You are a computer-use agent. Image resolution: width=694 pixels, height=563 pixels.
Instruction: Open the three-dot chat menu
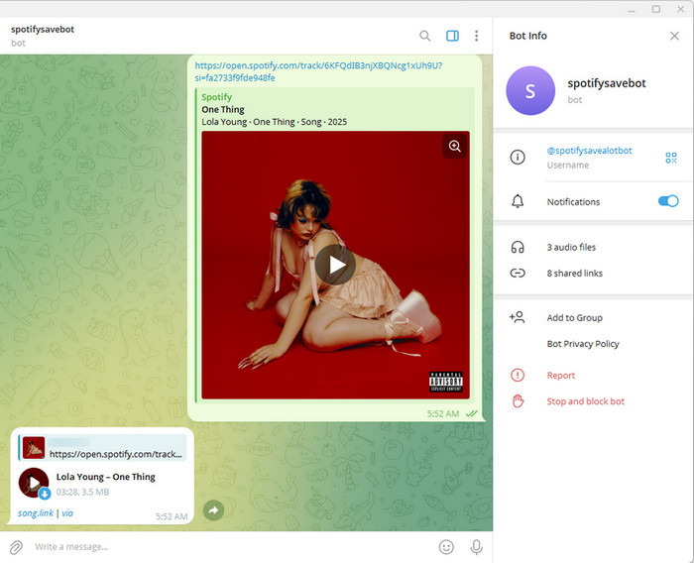click(x=476, y=36)
